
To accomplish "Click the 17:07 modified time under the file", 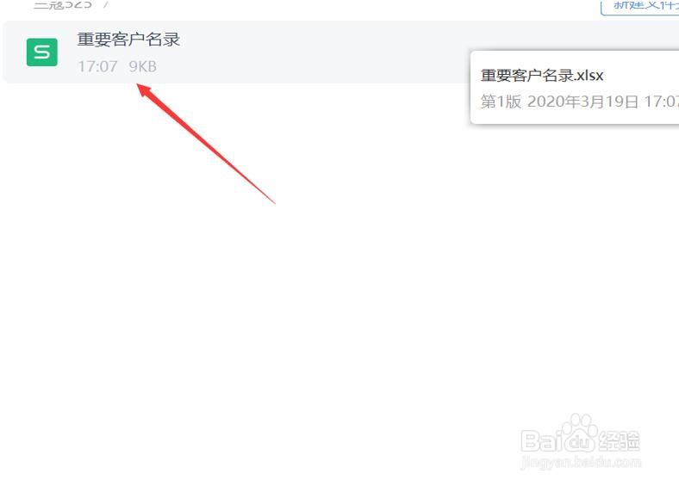I will [97, 66].
